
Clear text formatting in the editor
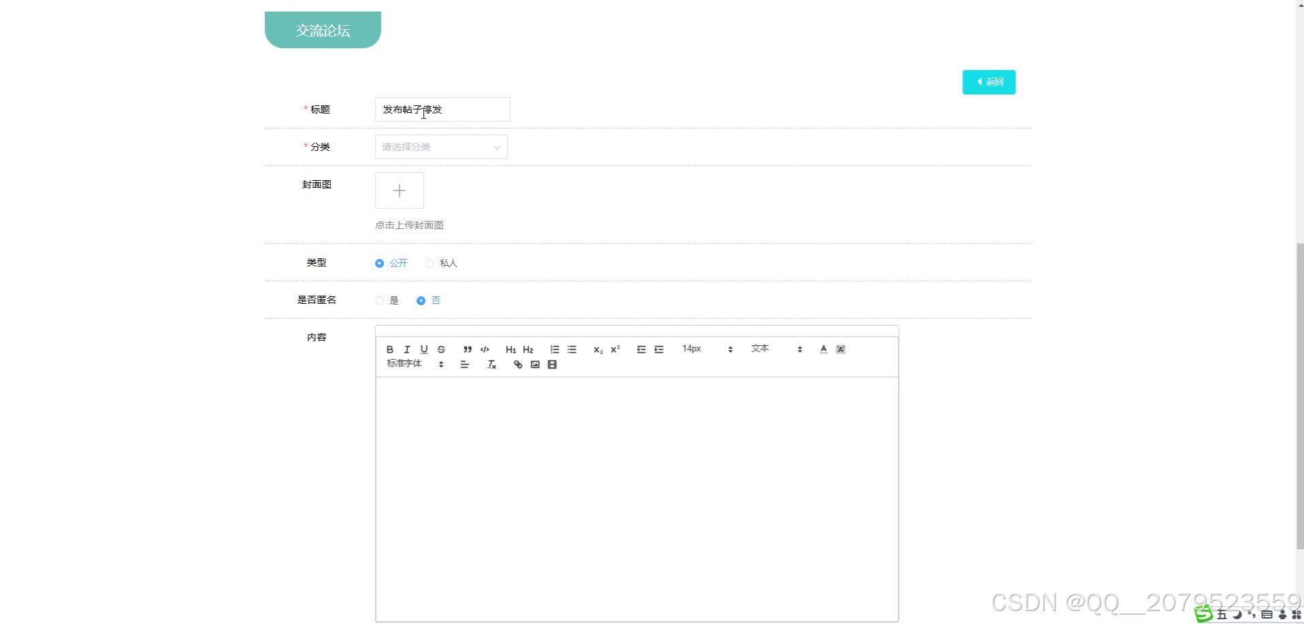click(491, 365)
